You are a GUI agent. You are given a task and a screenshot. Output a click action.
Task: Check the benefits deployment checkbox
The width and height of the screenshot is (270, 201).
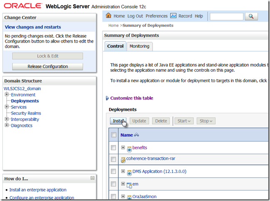point(113,148)
